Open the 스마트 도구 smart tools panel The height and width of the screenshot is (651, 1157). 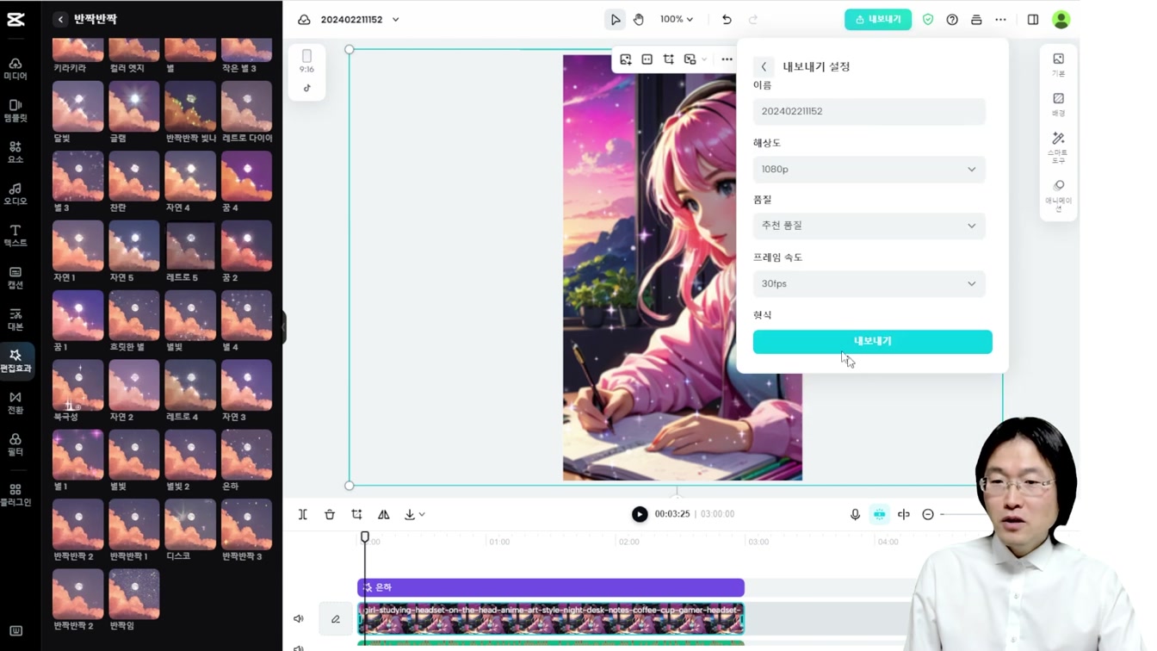pos(1058,147)
